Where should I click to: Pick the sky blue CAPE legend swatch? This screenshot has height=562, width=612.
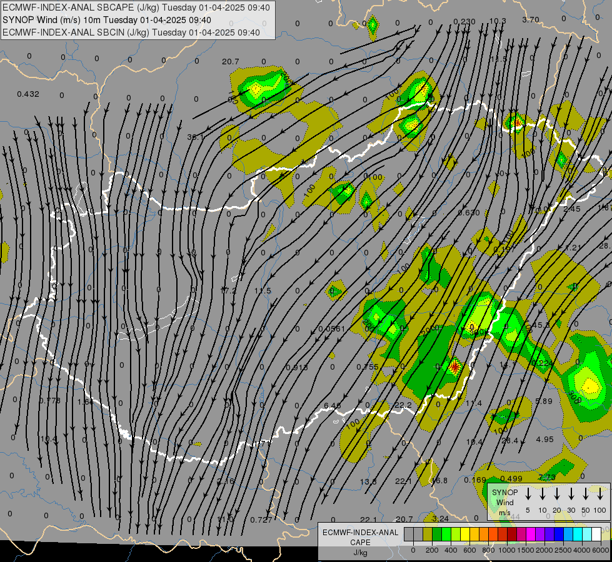coord(568,534)
